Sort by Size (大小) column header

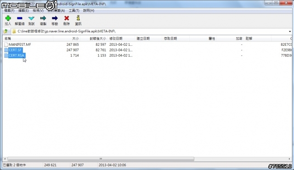coord(67,38)
